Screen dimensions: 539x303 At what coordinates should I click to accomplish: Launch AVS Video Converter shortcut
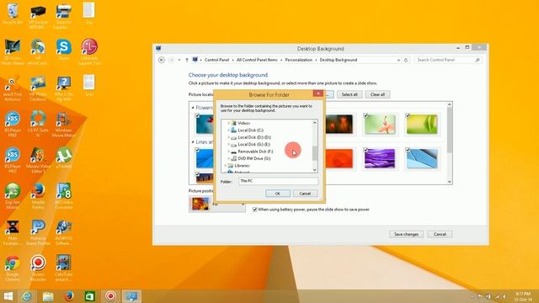coord(64,196)
